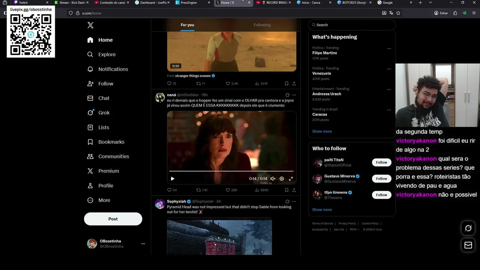View analytics of naná post 566K

(x=261, y=190)
